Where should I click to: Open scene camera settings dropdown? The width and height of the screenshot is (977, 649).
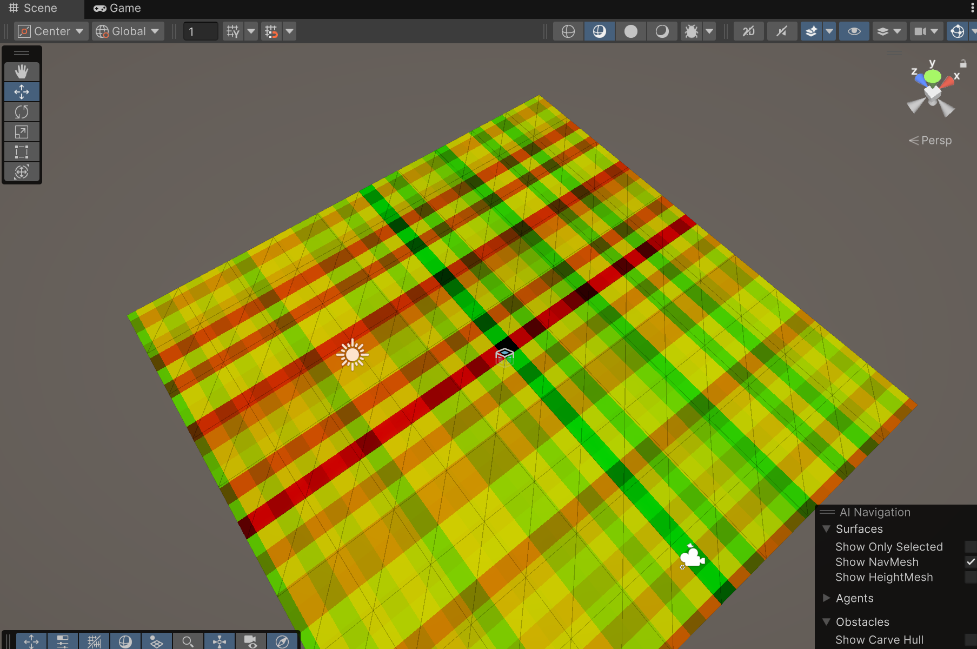tap(927, 31)
